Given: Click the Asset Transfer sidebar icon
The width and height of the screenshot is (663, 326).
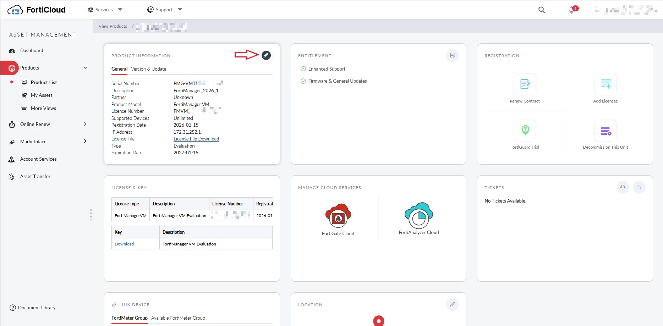Looking at the screenshot, I should click(12, 177).
